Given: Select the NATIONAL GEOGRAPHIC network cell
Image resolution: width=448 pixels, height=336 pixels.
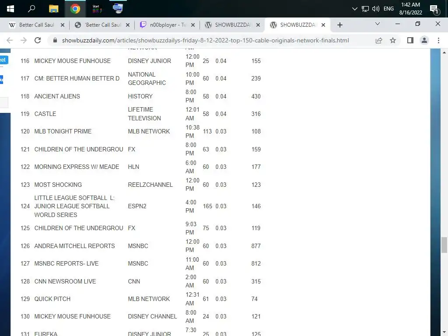Looking at the screenshot, I should 147,79.
